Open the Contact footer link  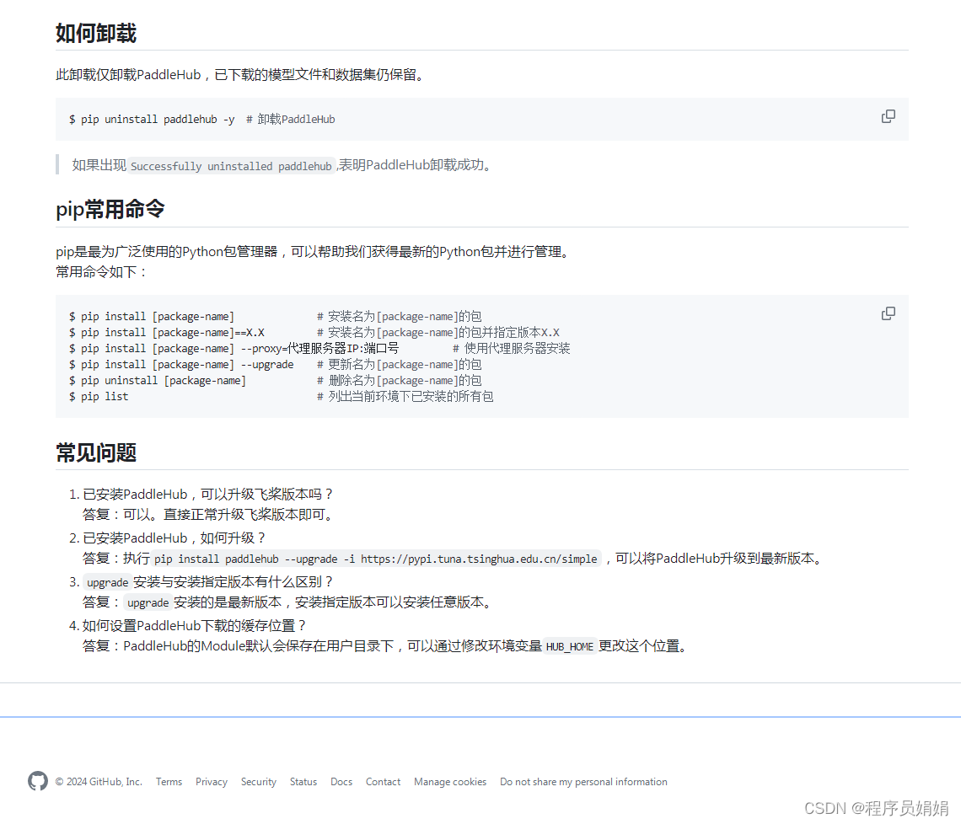tap(383, 782)
